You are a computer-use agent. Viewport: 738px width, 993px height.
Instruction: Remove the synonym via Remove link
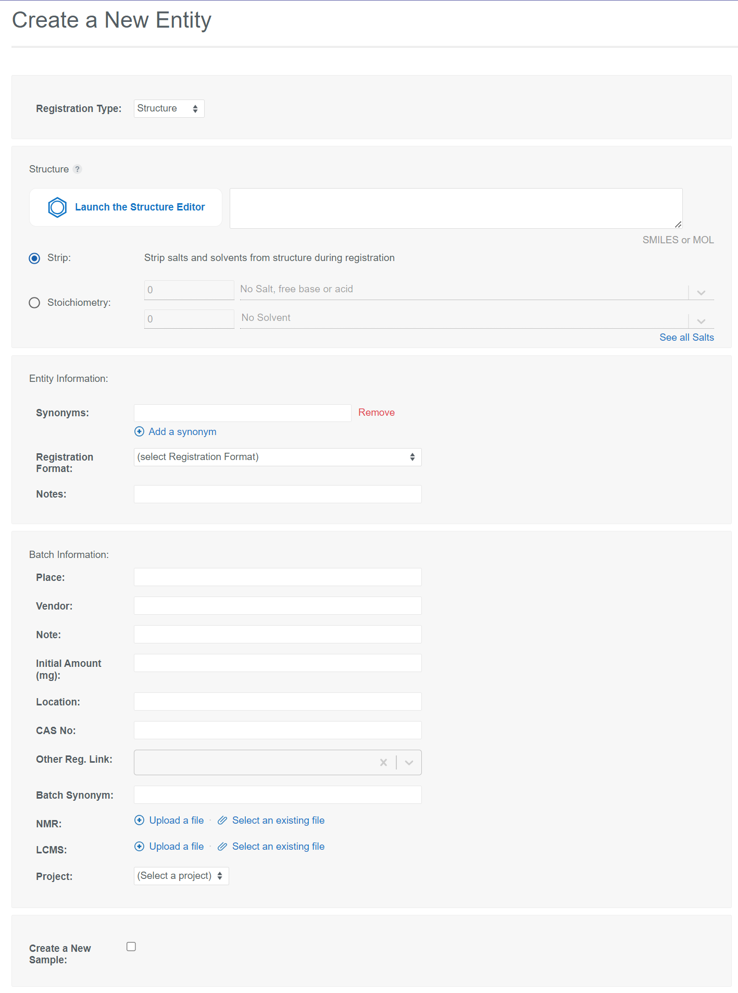tap(376, 413)
